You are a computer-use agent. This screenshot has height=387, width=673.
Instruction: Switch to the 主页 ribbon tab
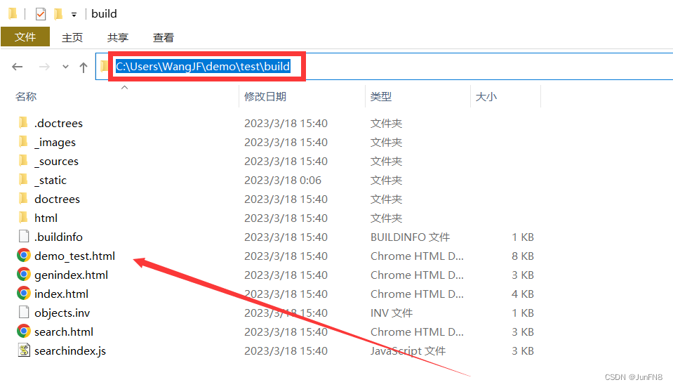[x=72, y=38]
